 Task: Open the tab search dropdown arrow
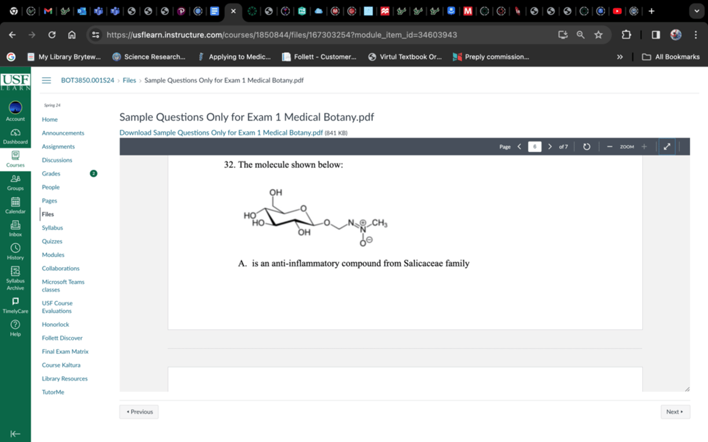pos(697,11)
